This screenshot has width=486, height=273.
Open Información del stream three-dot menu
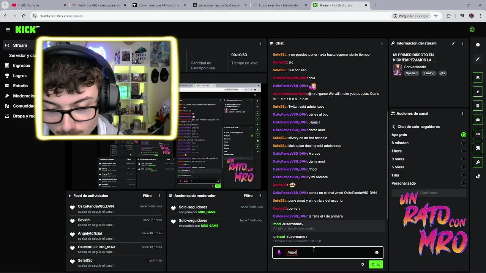point(462,43)
